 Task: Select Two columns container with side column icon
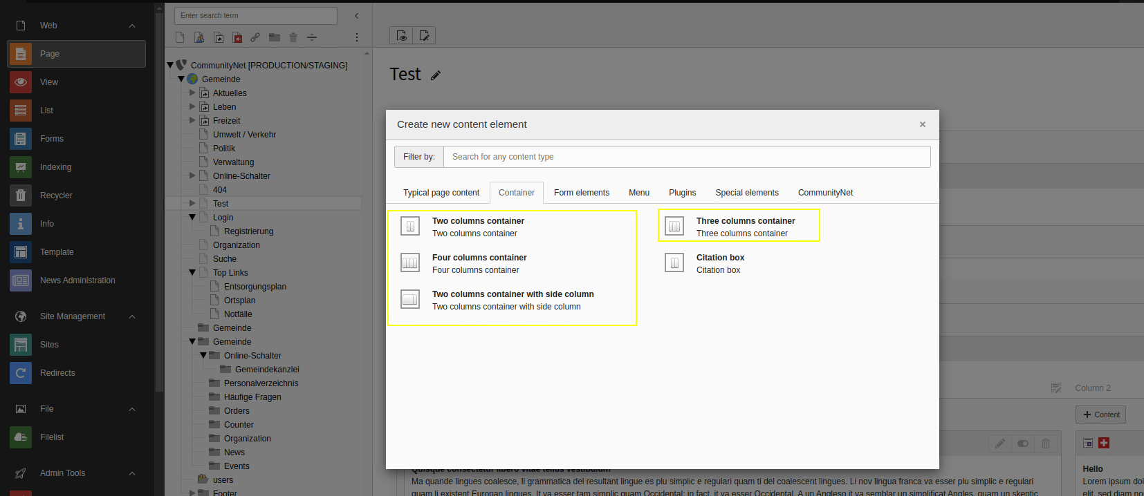[x=410, y=299]
